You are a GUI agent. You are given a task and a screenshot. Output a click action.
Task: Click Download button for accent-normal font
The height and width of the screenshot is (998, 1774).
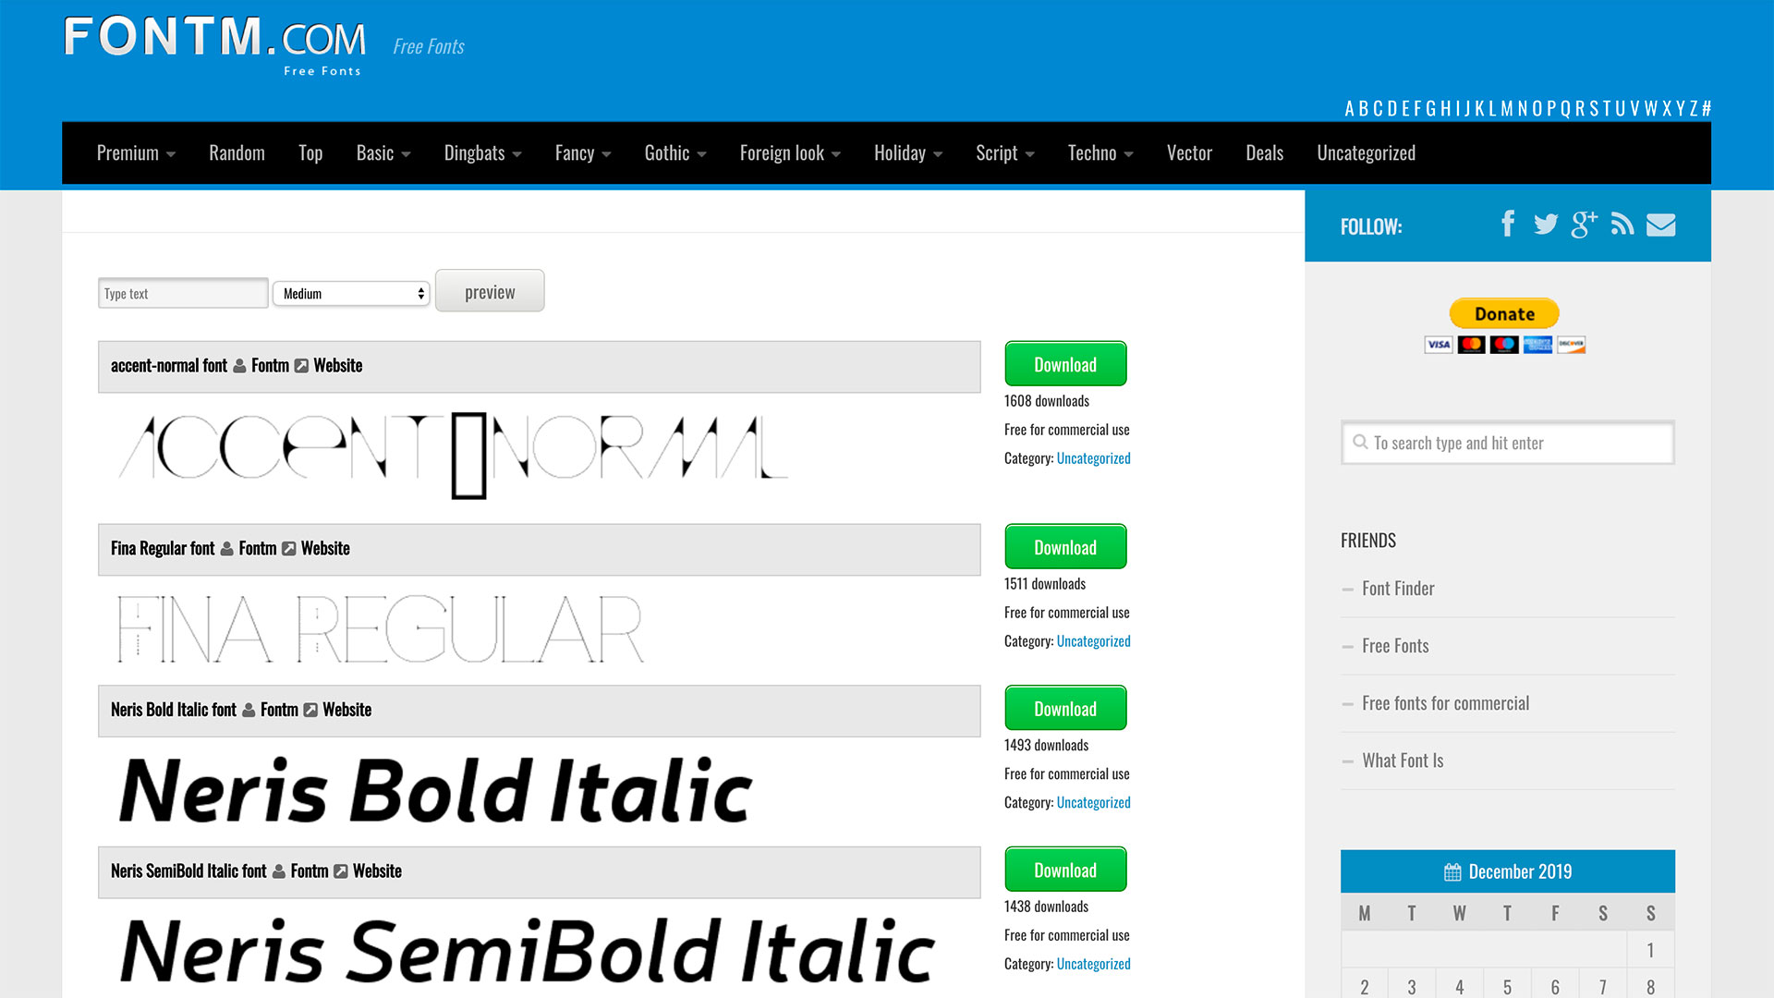pyautogui.click(x=1063, y=363)
